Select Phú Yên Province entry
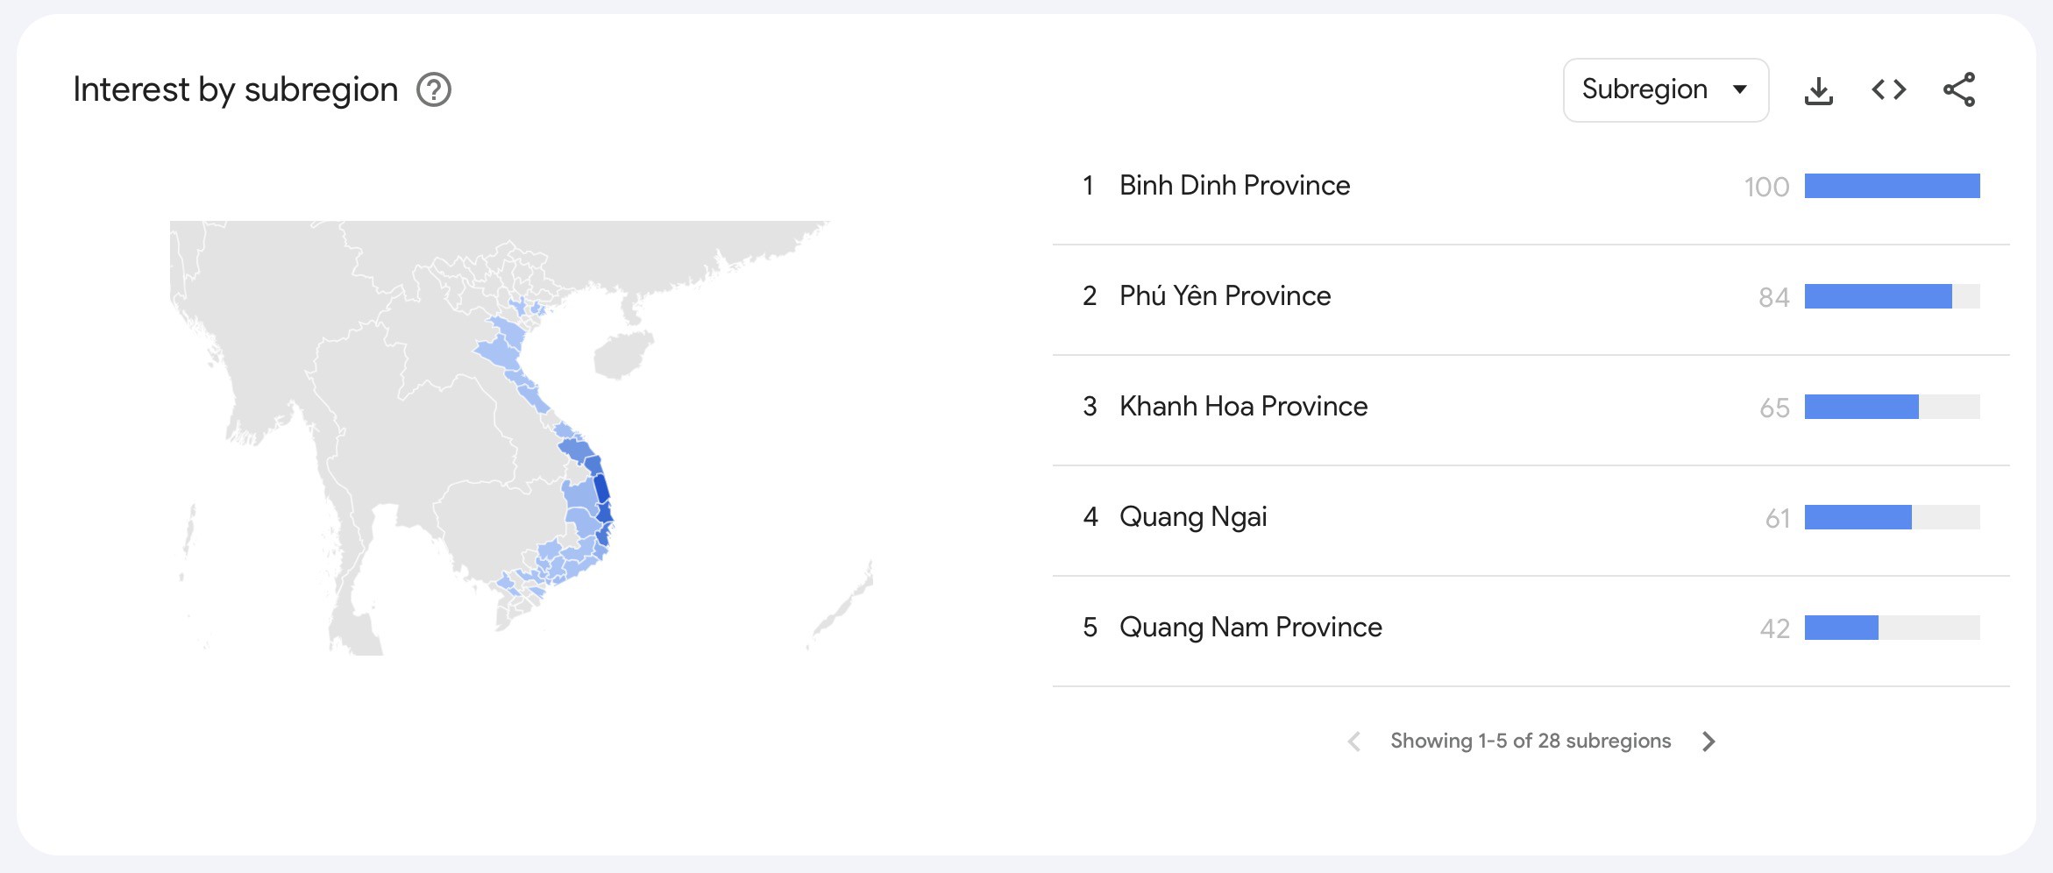 (x=1225, y=296)
